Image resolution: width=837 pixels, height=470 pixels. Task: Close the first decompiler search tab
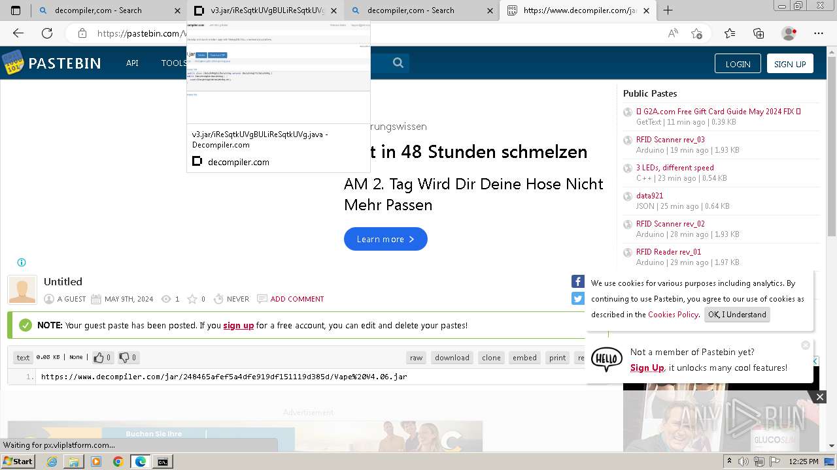178,10
